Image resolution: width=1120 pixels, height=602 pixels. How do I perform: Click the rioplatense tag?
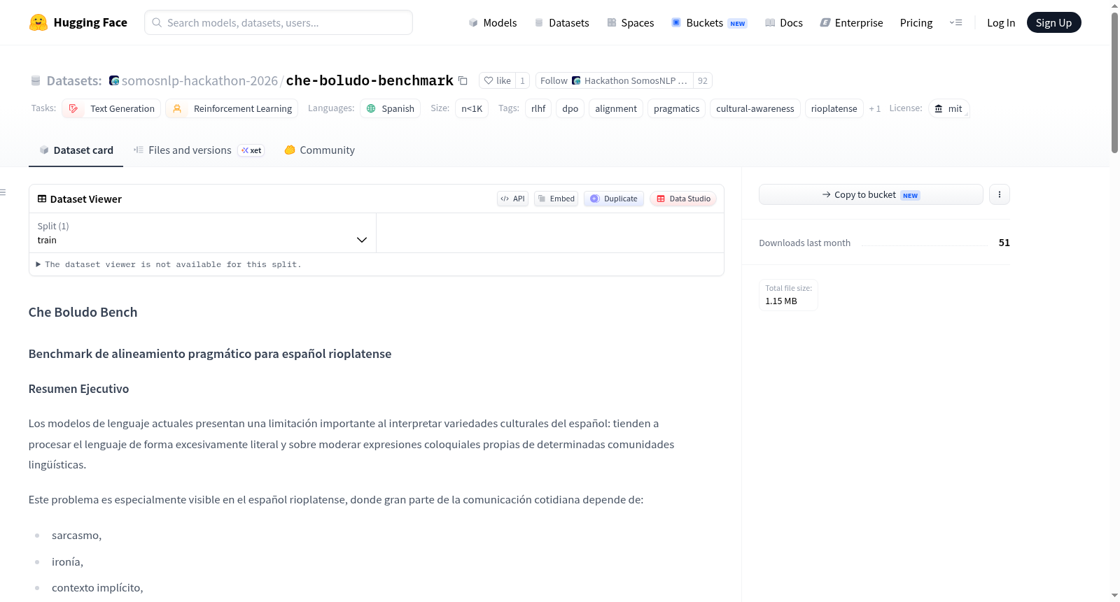pos(834,108)
